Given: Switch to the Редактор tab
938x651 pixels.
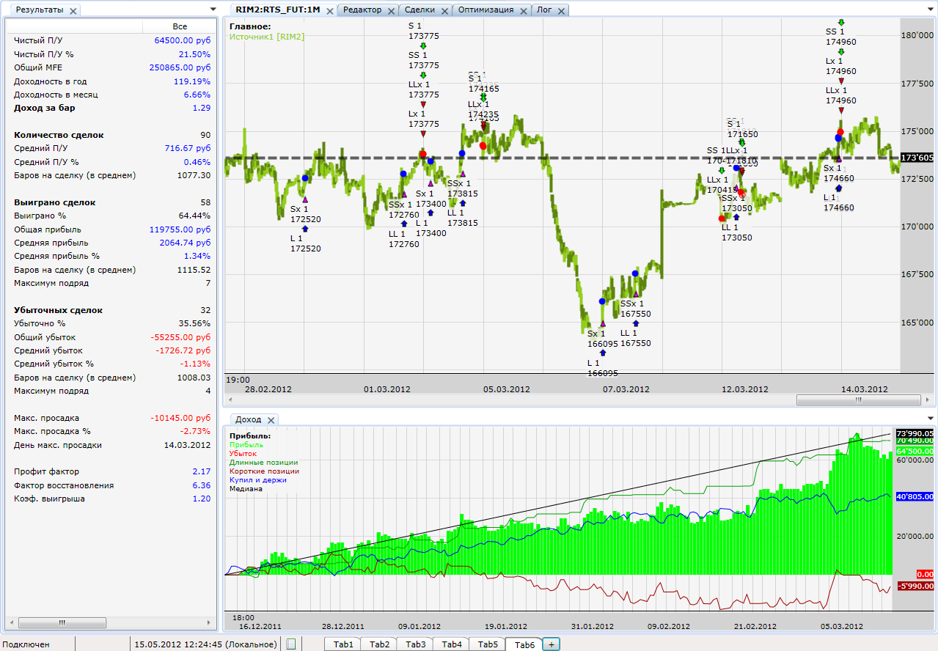Looking at the screenshot, I should click(362, 10).
